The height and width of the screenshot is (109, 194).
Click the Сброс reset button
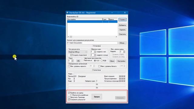pyautogui.click(x=112, y=61)
